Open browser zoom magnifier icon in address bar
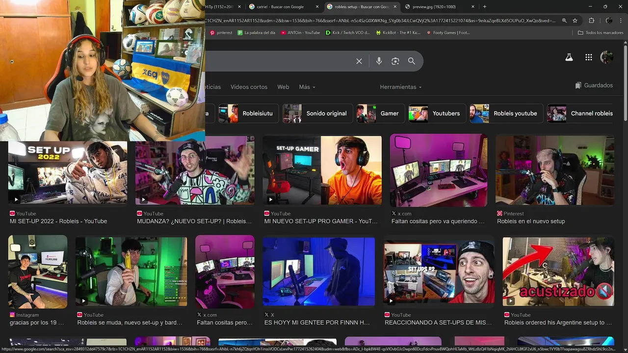628x353 pixels. 564,21
